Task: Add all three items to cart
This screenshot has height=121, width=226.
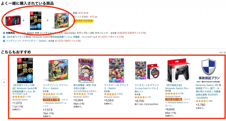Action: [83, 21]
